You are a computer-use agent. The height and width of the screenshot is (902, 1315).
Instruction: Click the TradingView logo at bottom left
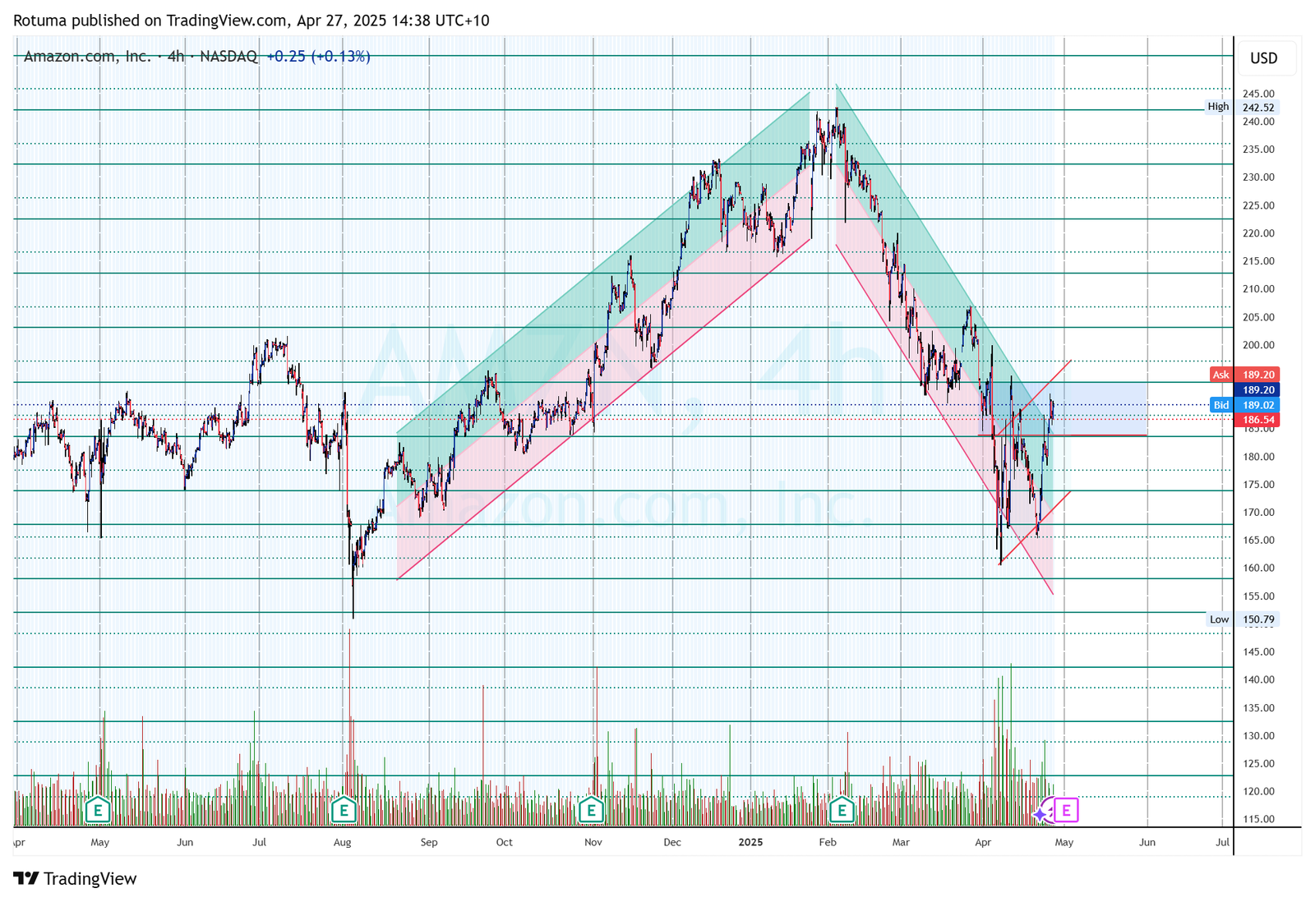coord(75,879)
